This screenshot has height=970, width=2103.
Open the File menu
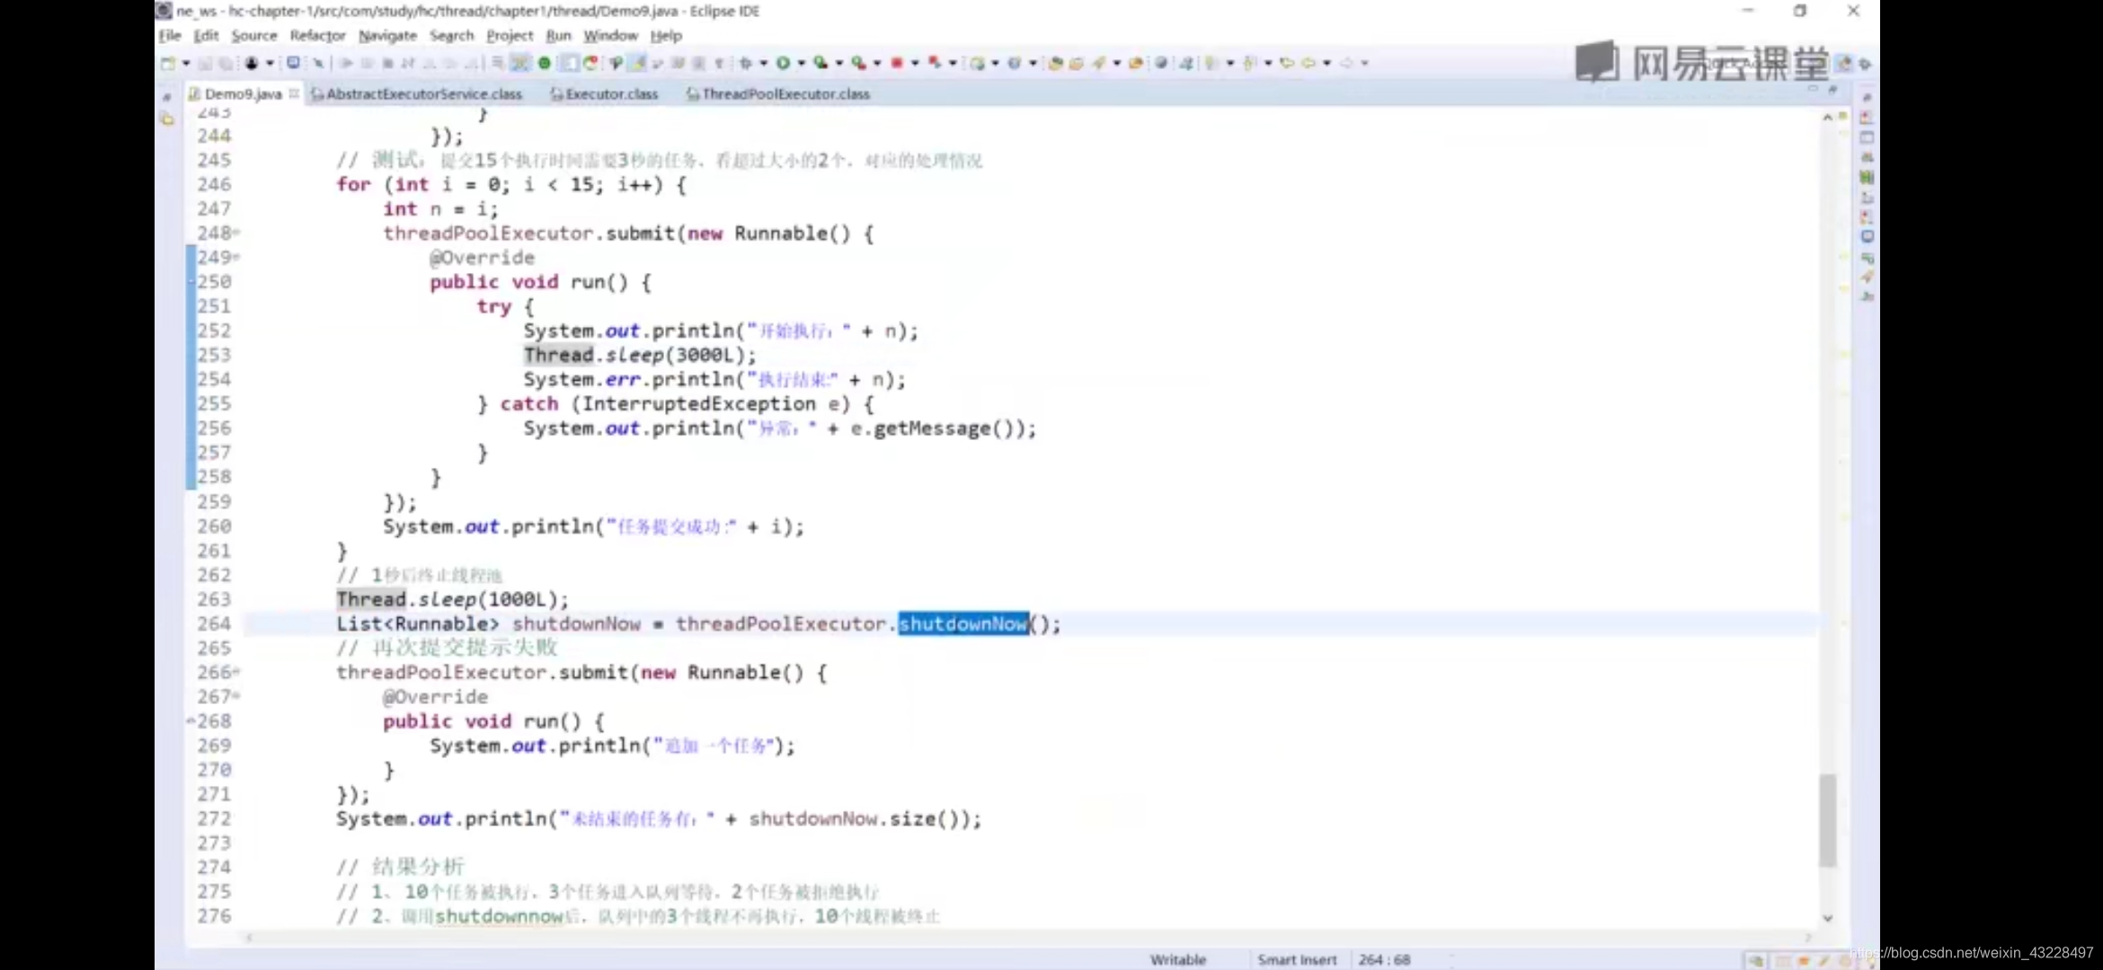pyautogui.click(x=170, y=35)
